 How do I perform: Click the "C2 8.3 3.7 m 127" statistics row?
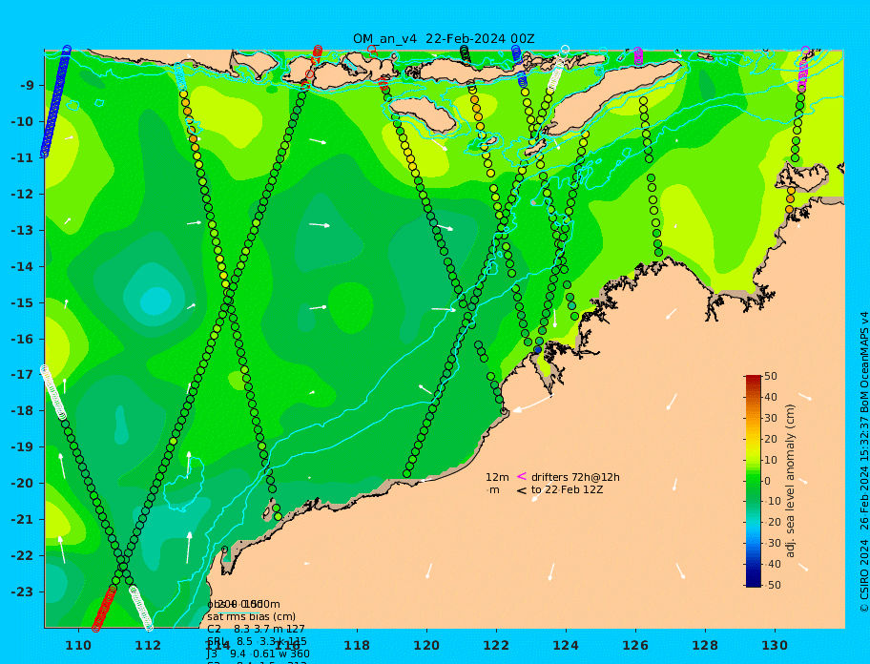[256, 629]
